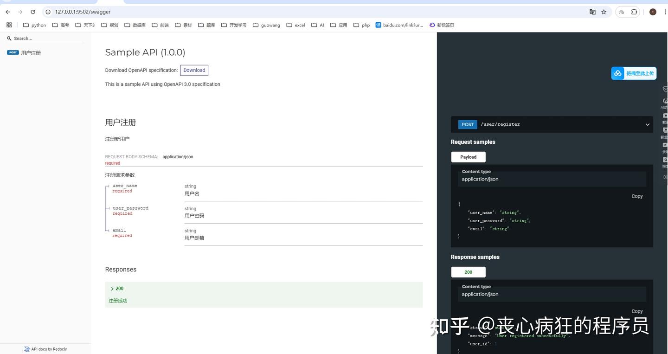Open API docs by Redocly link
The height and width of the screenshot is (354, 668).
point(45,349)
